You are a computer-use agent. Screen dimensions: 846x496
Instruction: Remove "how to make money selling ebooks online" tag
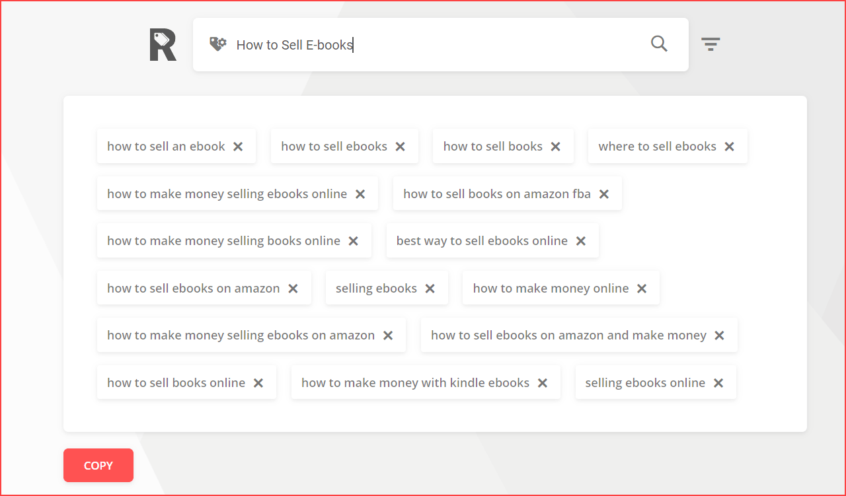(x=360, y=194)
